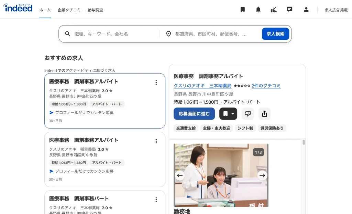Image resolution: width=352 pixels, height=214 pixels.
Task: Open saved jobs bookmark icon in header
Action: click(243, 10)
